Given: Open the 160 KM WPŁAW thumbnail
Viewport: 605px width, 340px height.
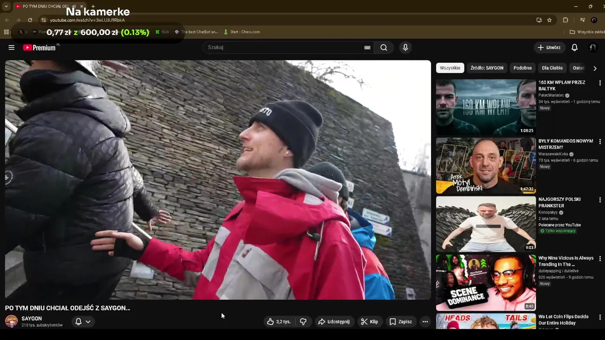Looking at the screenshot, I should (486, 107).
